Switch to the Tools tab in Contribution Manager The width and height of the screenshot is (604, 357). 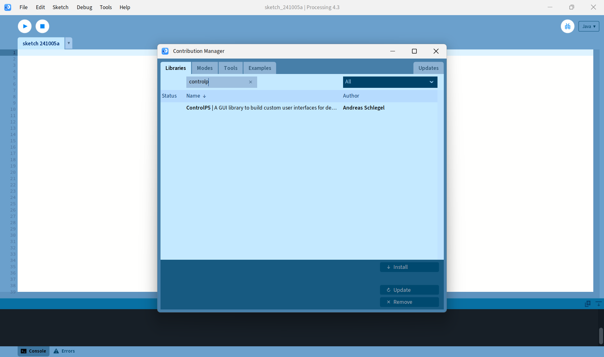(x=230, y=68)
